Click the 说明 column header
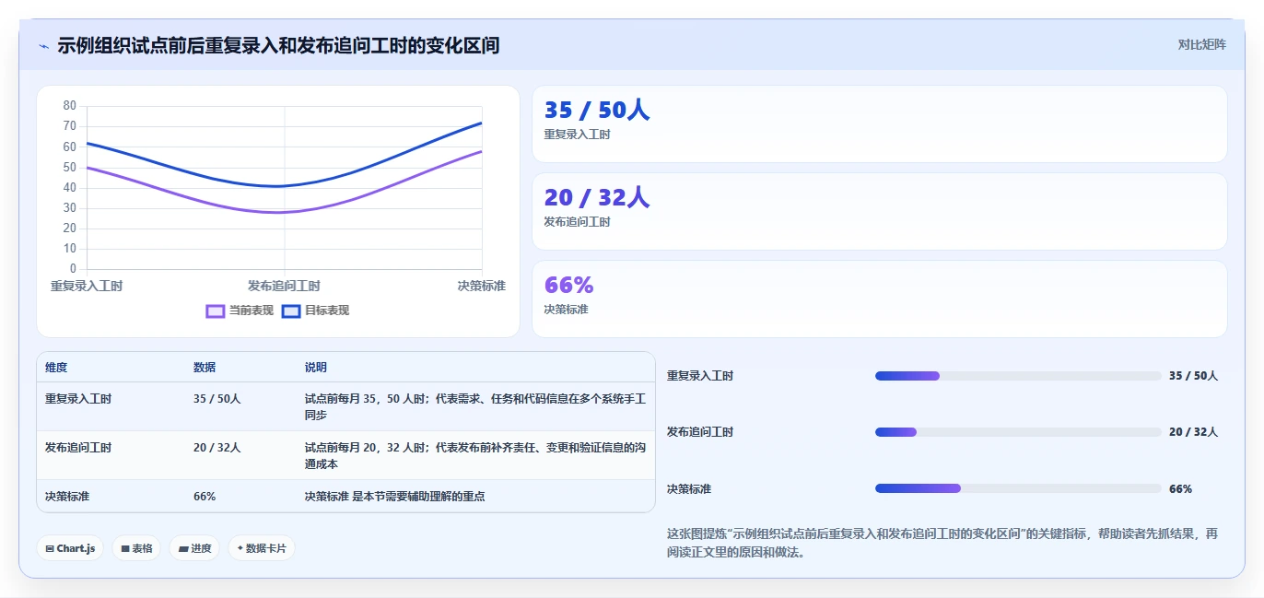The width and height of the screenshot is (1264, 598). click(316, 368)
